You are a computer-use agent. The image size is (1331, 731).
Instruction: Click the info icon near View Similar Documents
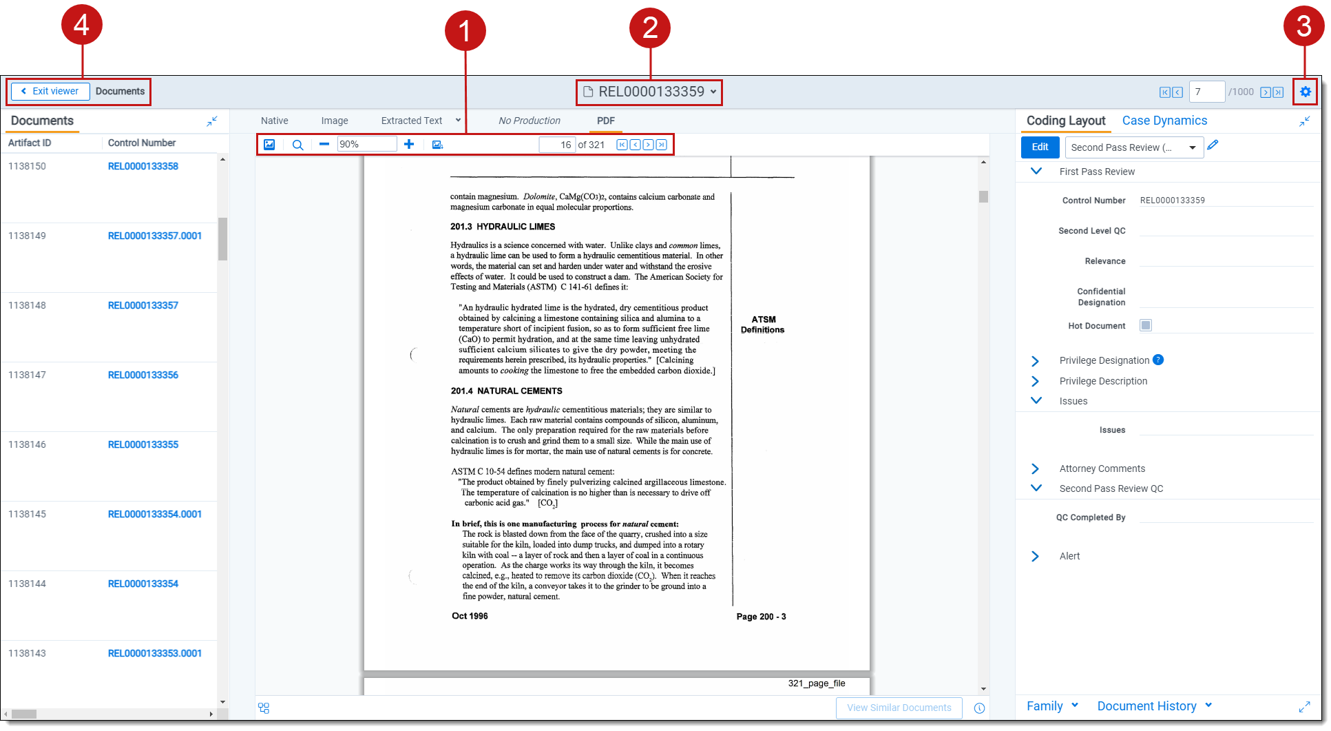click(979, 708)
